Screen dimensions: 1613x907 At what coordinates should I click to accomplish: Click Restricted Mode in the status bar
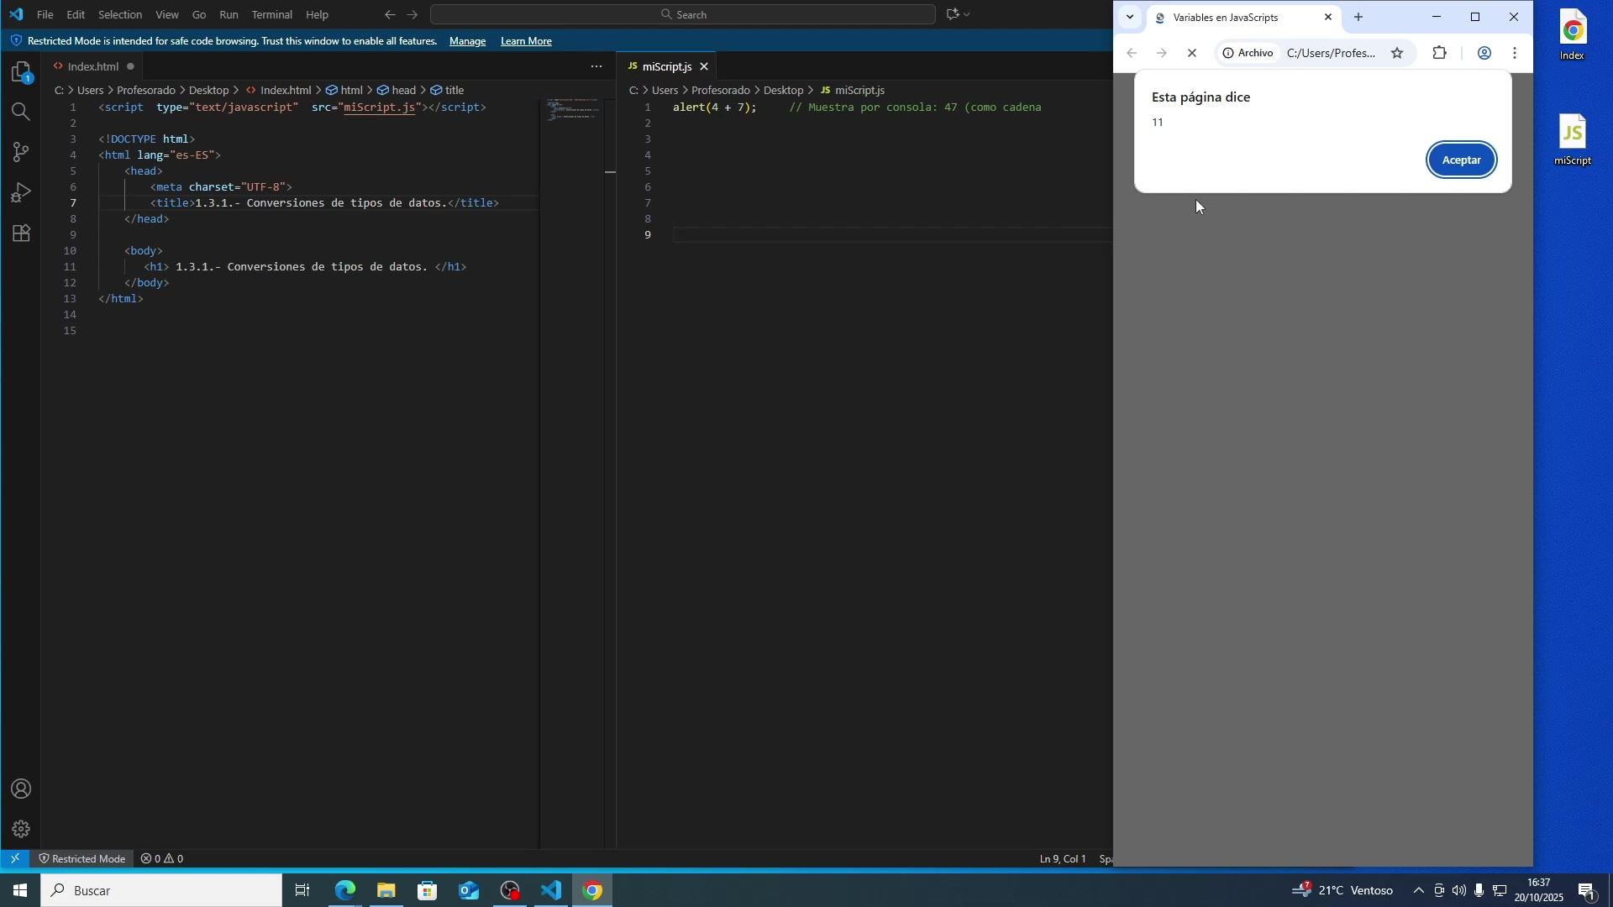81,859
